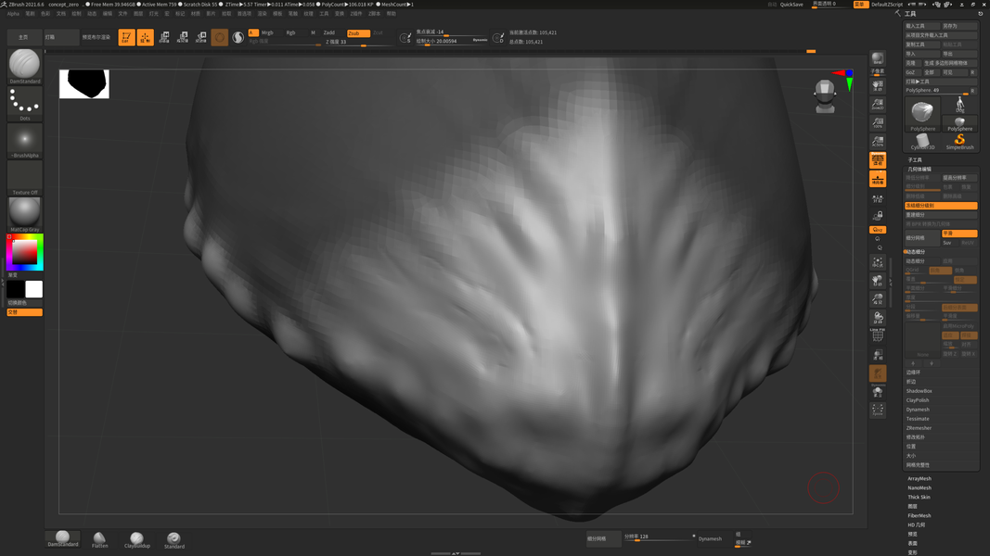Toggle the Zsub mode button

(x=358, y=32)
